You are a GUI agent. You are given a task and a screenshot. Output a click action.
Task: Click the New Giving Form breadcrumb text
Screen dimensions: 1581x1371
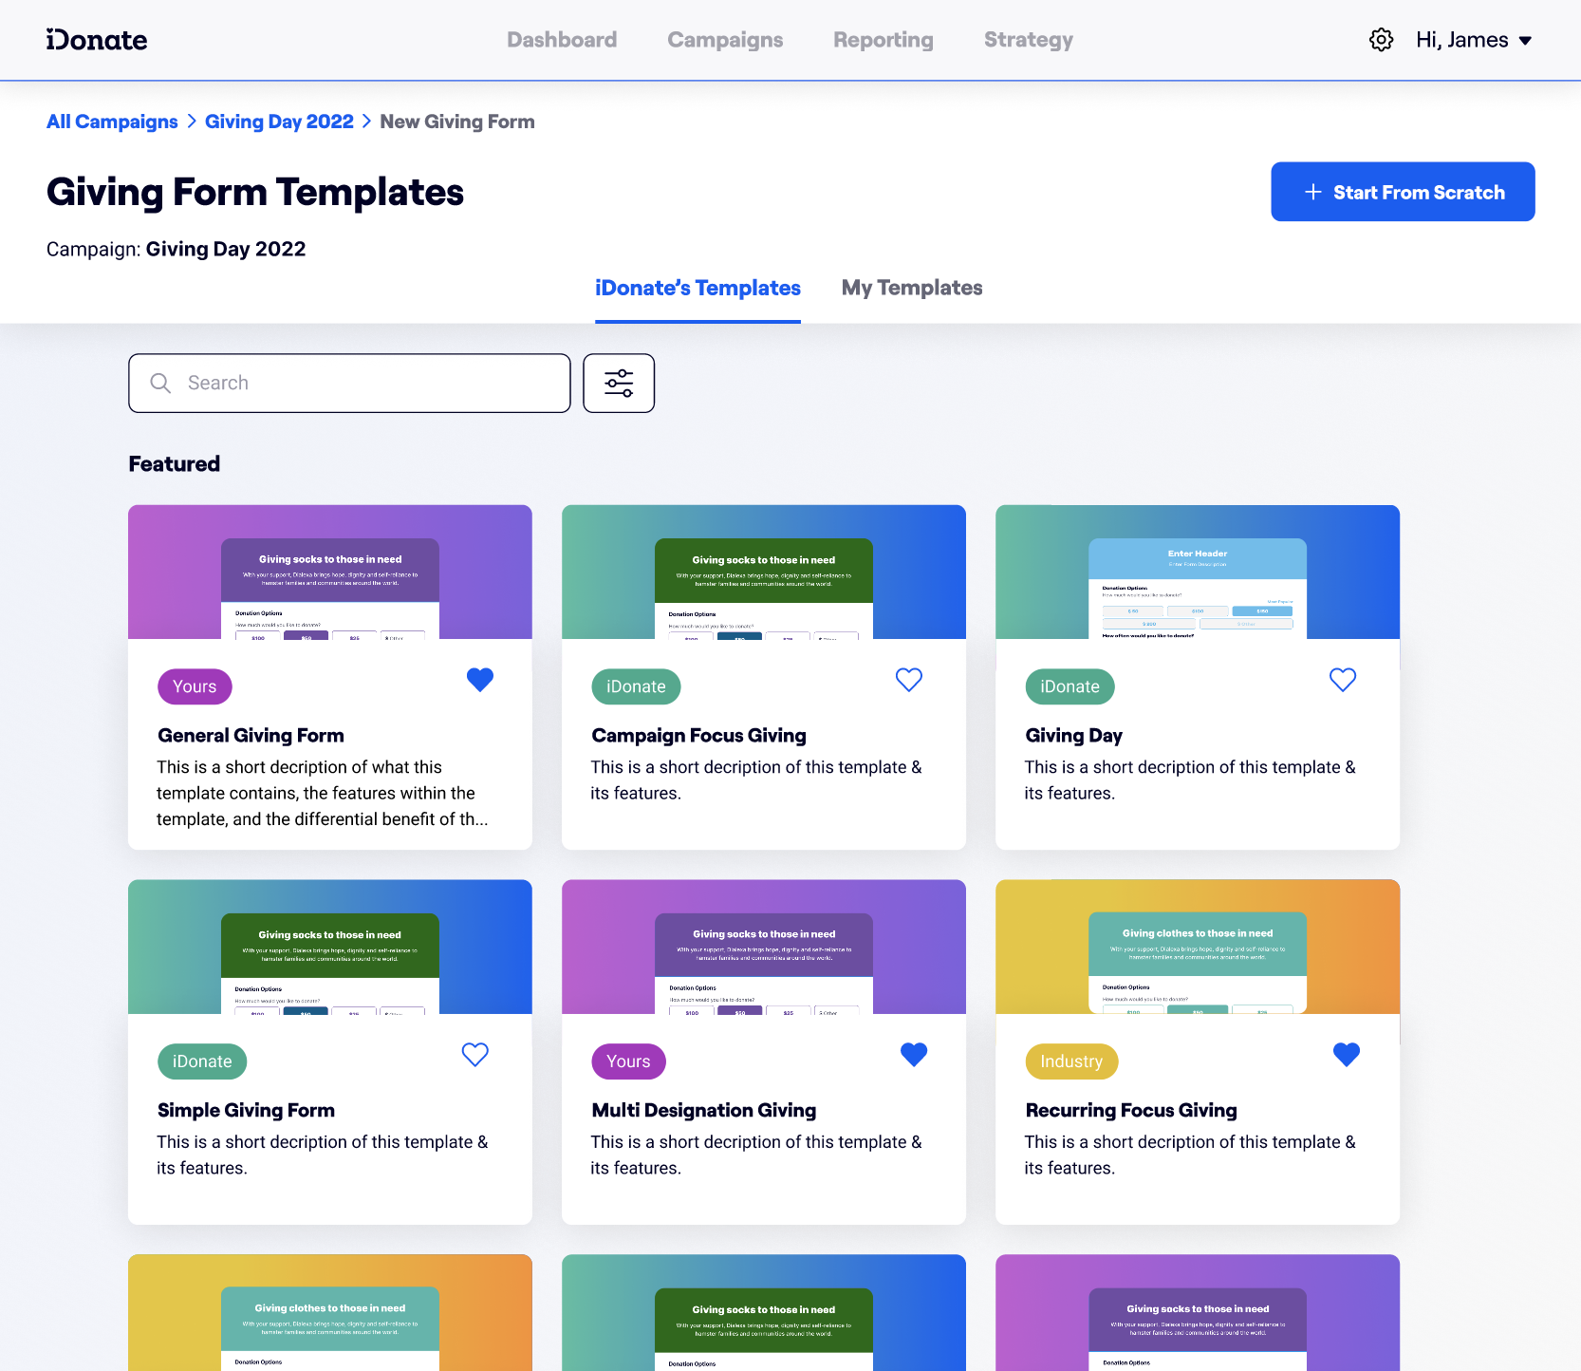coord(457,122)
